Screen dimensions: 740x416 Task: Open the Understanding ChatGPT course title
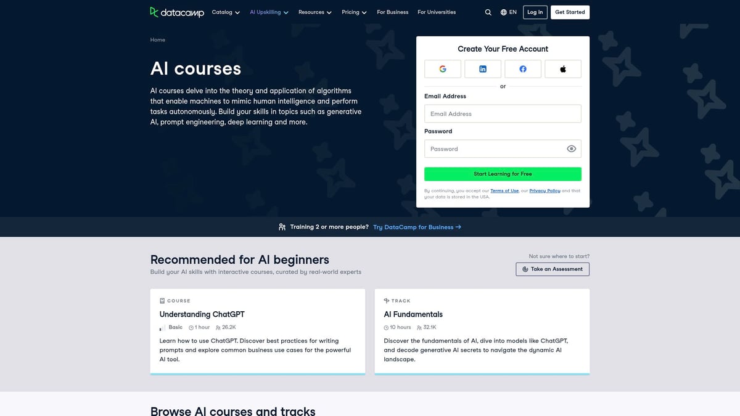[x=202, y=314]
